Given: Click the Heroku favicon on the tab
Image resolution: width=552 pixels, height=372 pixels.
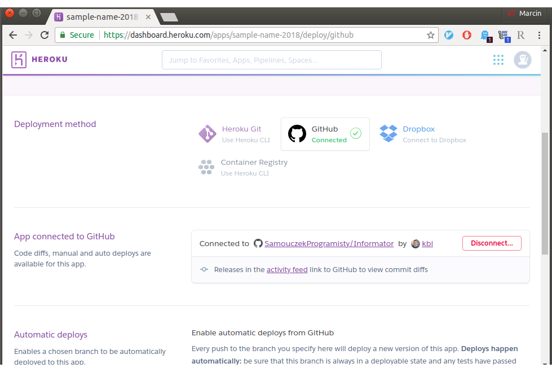Looking at the screenshot, I should click(x=59, y=17).
